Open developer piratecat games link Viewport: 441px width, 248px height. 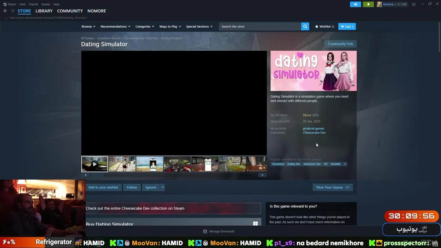click(x=314, y=128)
